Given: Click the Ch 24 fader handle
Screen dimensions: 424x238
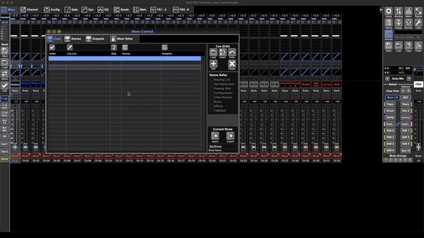Looking at the screenshot, I should tap(254, 147).
